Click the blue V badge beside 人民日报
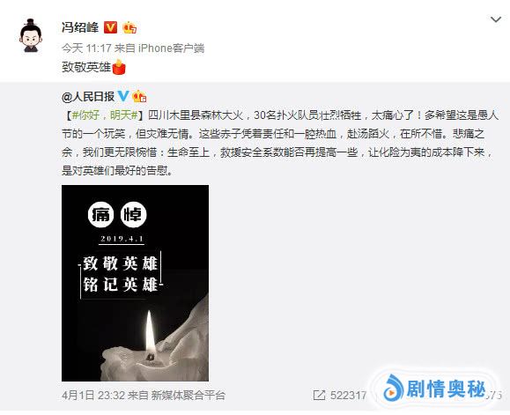 click(x=123, y=96)
